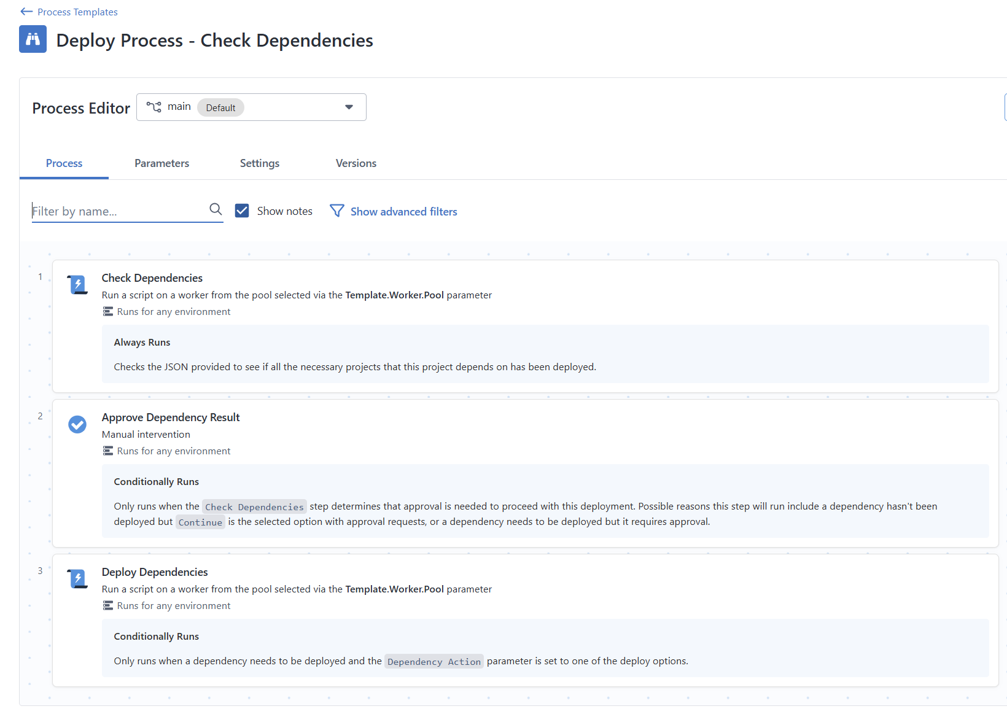
Task: Open Show advanced filters
Action: tap(403, 211)
